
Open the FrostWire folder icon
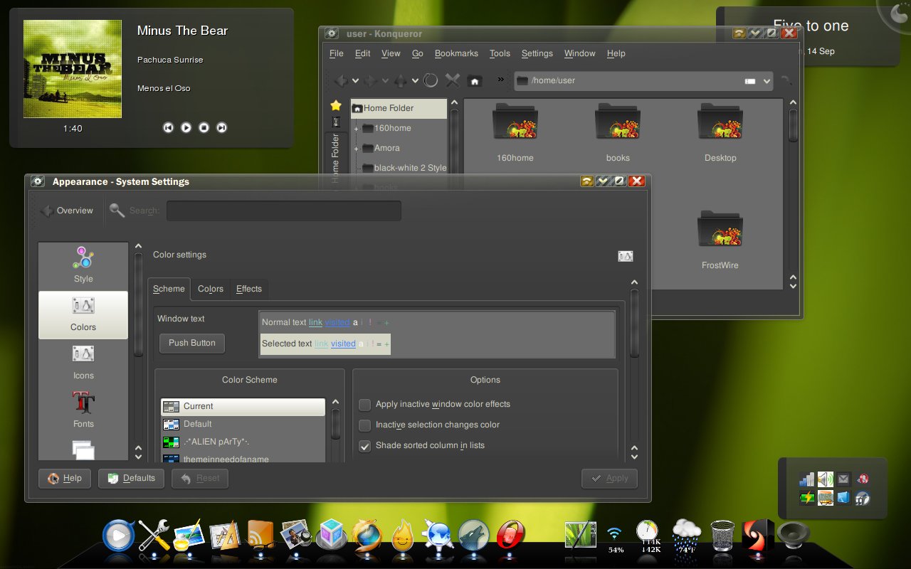click(x=720, y=229)
